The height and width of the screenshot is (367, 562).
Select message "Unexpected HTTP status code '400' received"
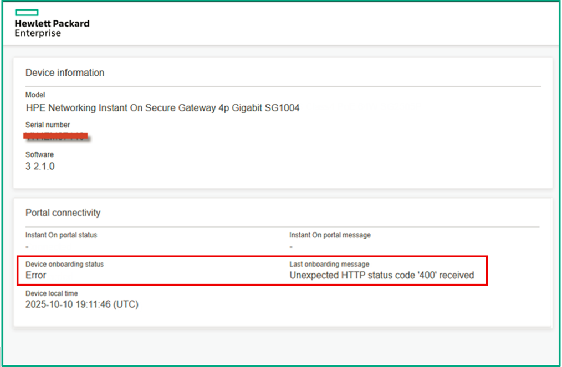[x=382, y=275]
